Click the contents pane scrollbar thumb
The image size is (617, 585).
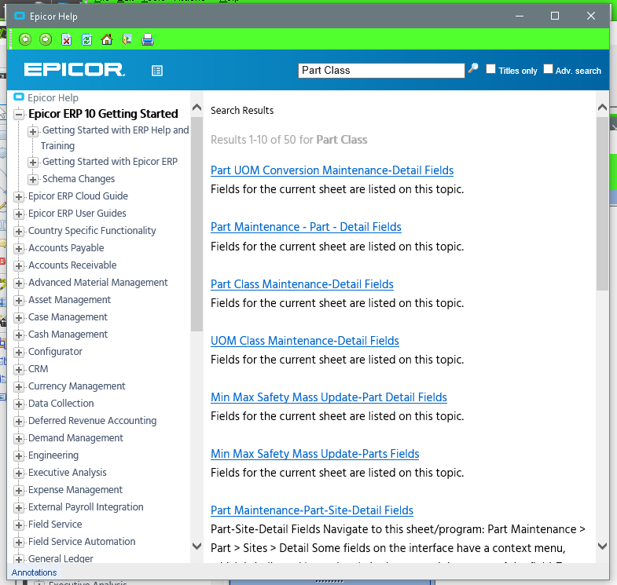click(x=196, y=224)
